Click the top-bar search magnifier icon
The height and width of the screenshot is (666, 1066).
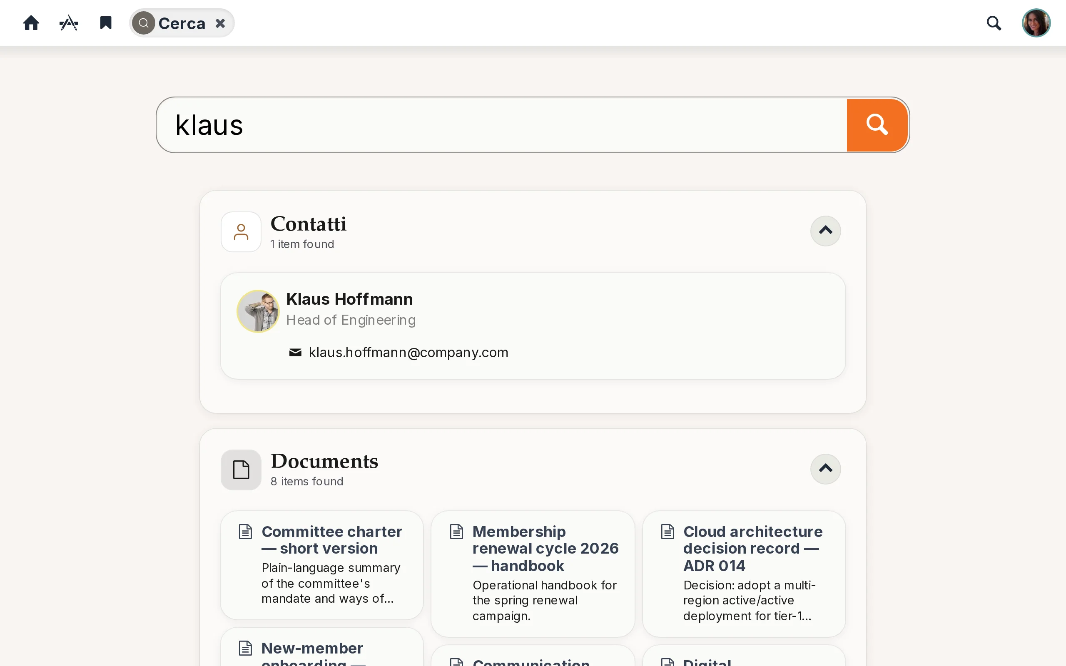(x=994, y=23)
